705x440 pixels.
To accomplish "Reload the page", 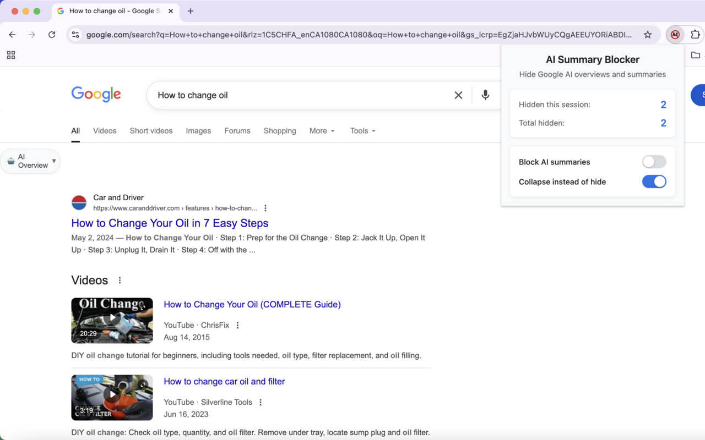I will pyautogui.click(x=52, y=34).
